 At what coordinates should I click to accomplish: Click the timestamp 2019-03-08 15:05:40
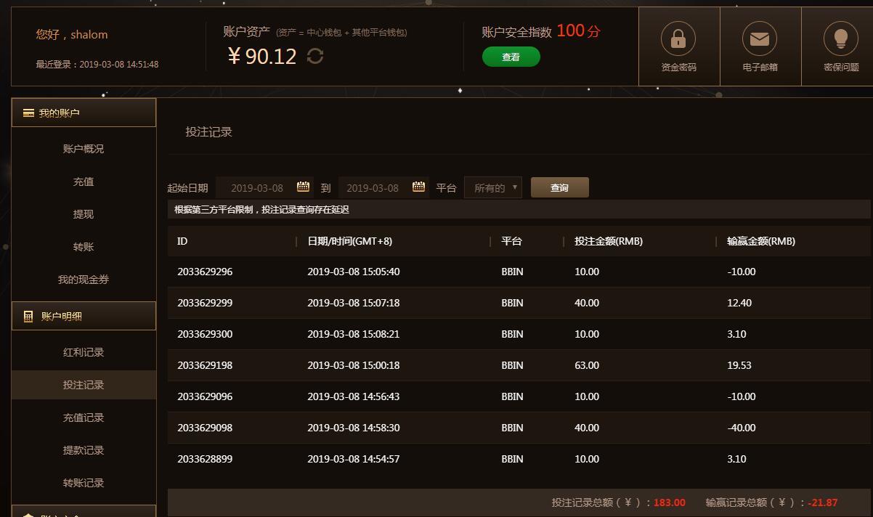354,272
